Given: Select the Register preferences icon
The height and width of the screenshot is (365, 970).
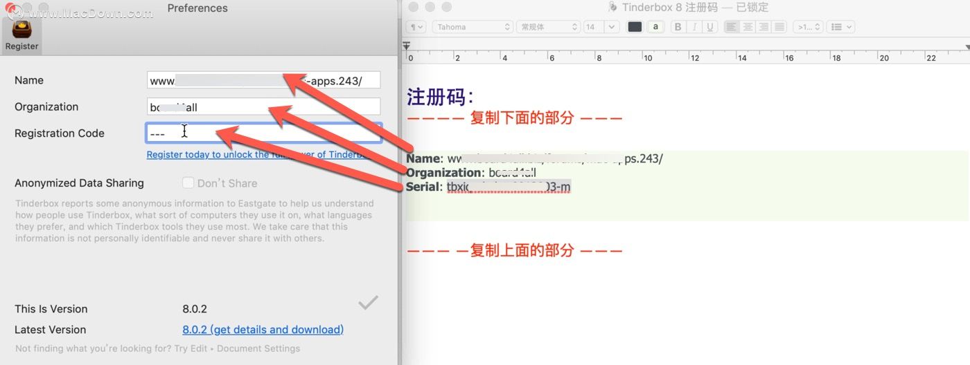Looking at the screenshot, I should click(x=21, y=35).
